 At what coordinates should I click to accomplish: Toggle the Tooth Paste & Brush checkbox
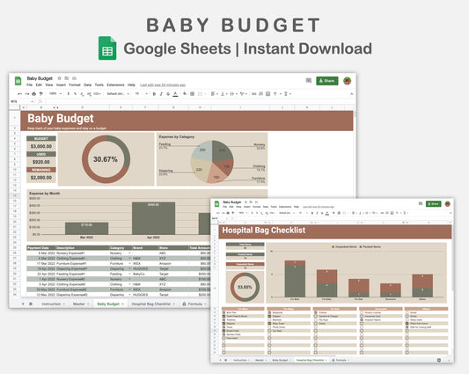(x=224, y=316)
